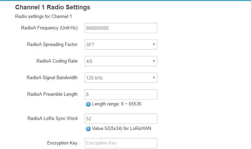
Task: Open the RadioA Signal Bandwidth dropdown
Action: (121, 78)
